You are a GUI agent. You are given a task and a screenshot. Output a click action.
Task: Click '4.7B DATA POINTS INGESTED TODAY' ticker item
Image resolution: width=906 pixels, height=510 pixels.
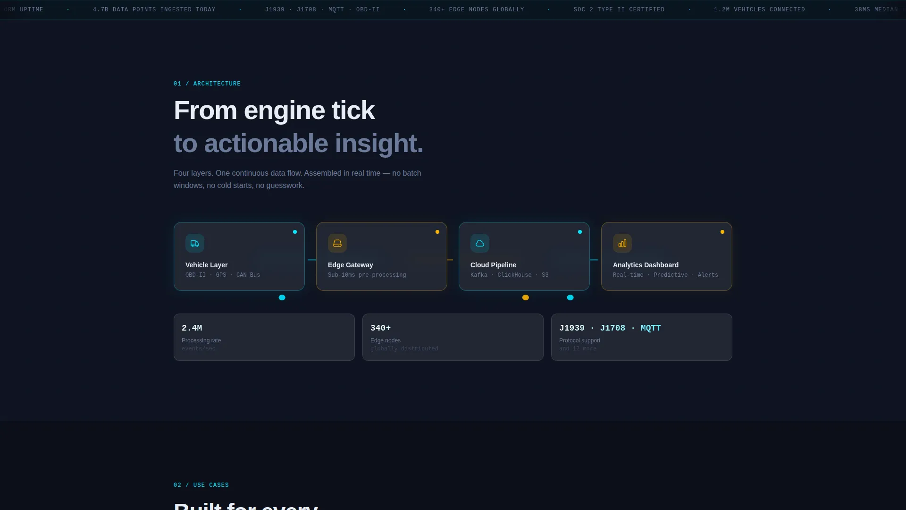(x=154, y=9)
